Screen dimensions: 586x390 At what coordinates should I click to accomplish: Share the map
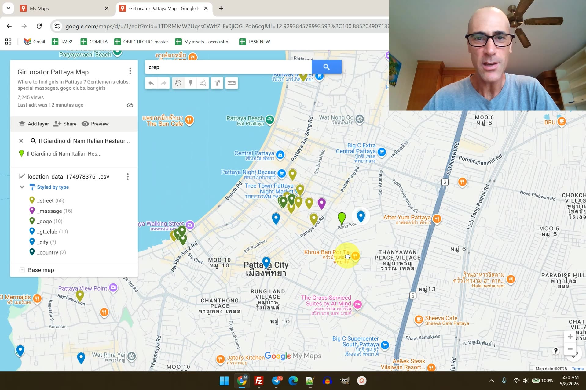(65, 124)
